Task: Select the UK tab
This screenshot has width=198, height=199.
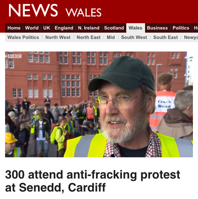Action: click(x=47, y=28)
